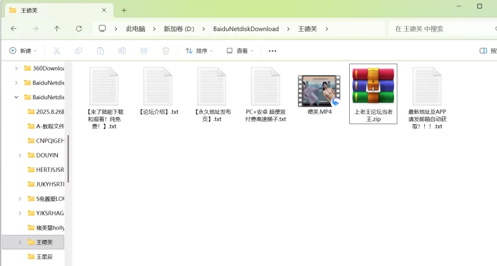The height and width of the screenshot is (266, 497).
Task: Open the more options ellipsis menu
Action: point(272,51)
